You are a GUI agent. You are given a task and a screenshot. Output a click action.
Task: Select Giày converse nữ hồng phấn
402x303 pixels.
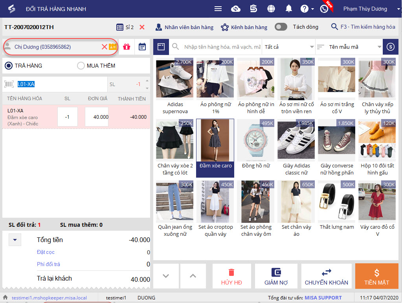tap(337, 148)
